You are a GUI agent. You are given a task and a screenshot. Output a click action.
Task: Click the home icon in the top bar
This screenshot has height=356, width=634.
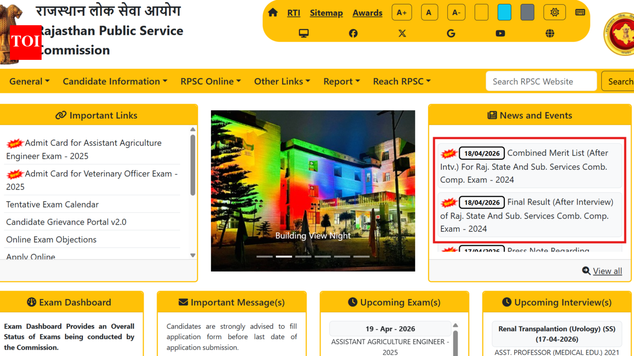(272, 13)
